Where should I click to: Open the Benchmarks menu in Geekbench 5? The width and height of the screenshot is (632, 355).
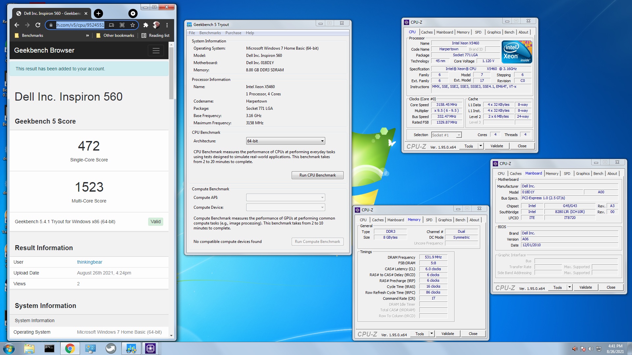[x=210, y=33]
